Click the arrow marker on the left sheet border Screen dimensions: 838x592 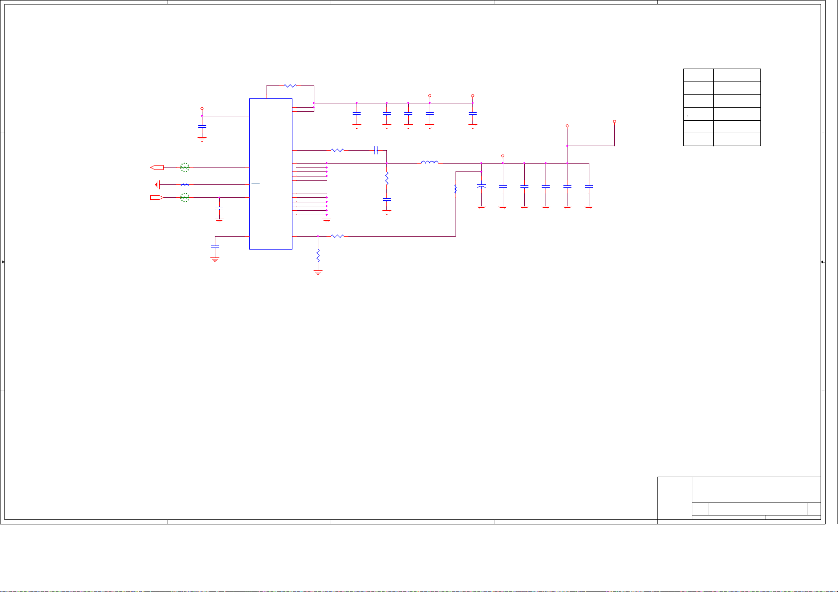[3, 262]
